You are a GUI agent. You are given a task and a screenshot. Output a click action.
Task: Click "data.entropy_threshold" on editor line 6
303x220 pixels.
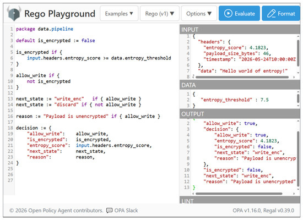coord(141,58)
